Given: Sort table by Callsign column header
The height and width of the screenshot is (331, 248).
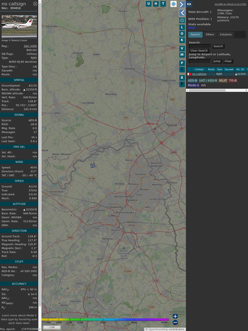Looking at the screenshot, I should (x=199, y=69).
